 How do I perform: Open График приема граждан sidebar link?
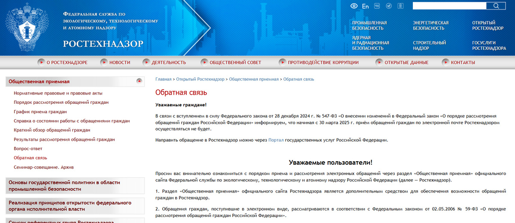click(40, 111)
